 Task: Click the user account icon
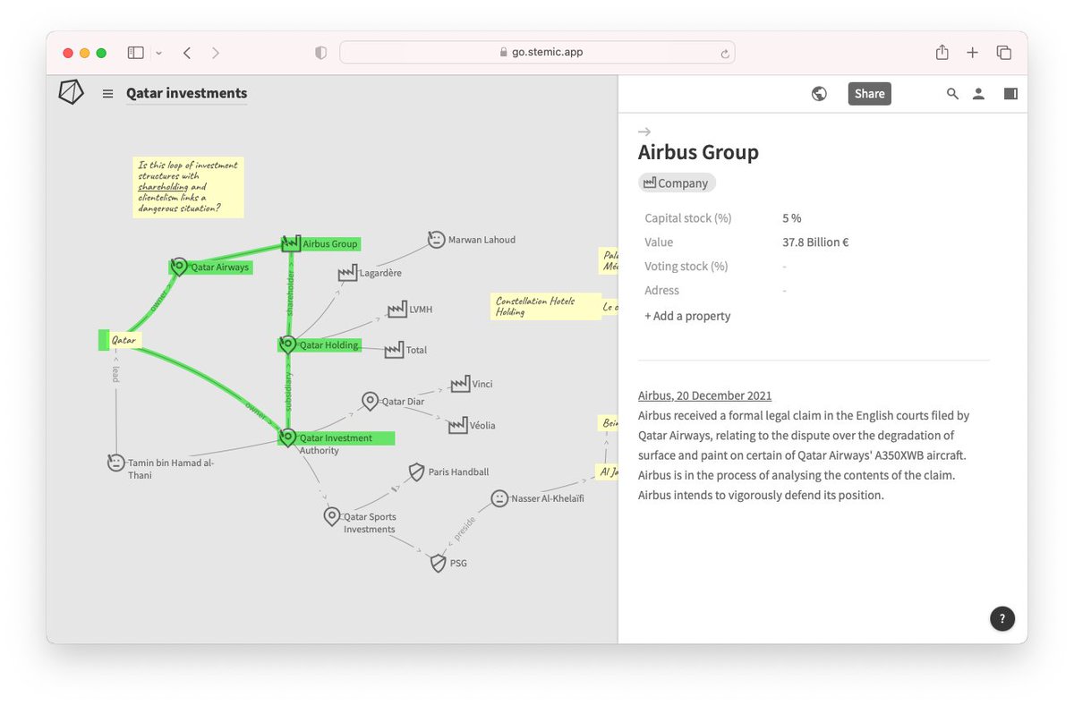pos(978,93)
